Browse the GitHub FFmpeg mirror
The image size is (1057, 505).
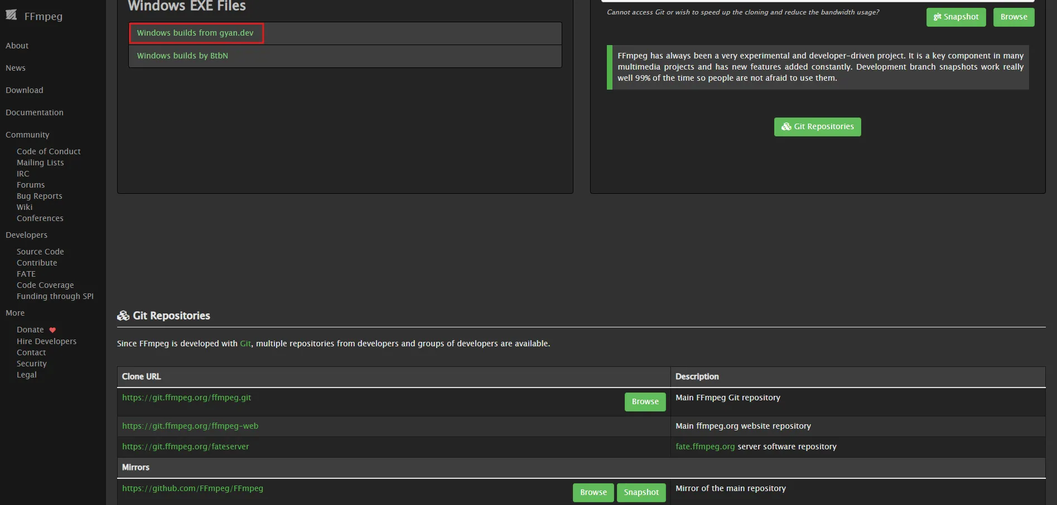593,493
